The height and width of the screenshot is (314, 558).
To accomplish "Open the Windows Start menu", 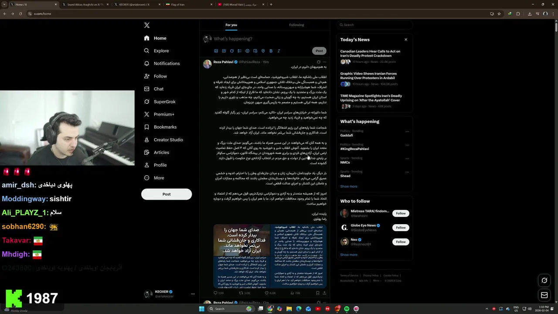I will pos(201,309).
